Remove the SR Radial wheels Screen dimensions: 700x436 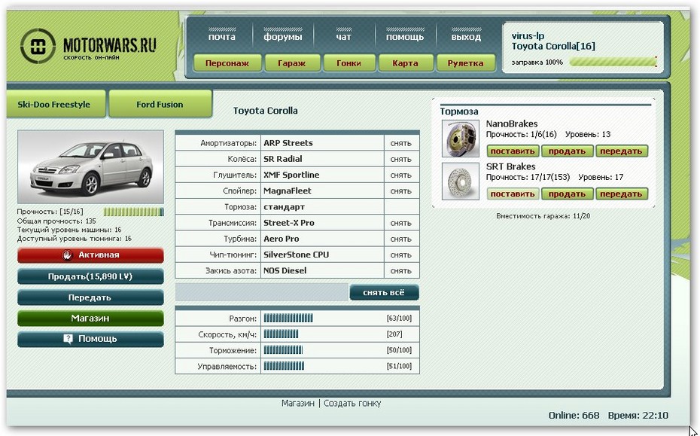click(x=401, y=159)
